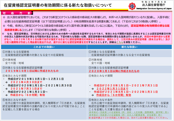Open the こちら details link

pyautogui.click(x=120, y=42)
